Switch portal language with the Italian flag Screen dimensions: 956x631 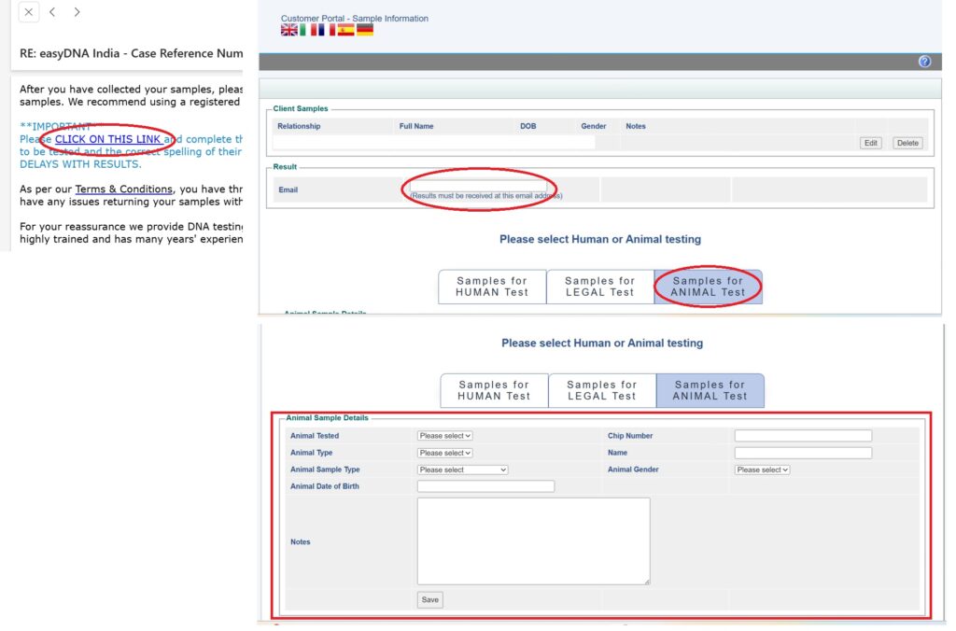coord(308,30)
